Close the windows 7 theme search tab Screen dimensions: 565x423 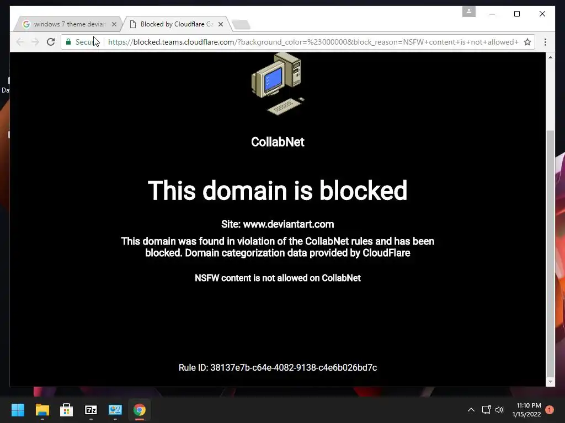114,24
